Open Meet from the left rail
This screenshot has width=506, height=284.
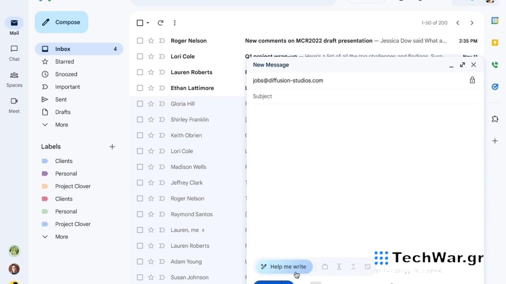(x=14, y=104)
